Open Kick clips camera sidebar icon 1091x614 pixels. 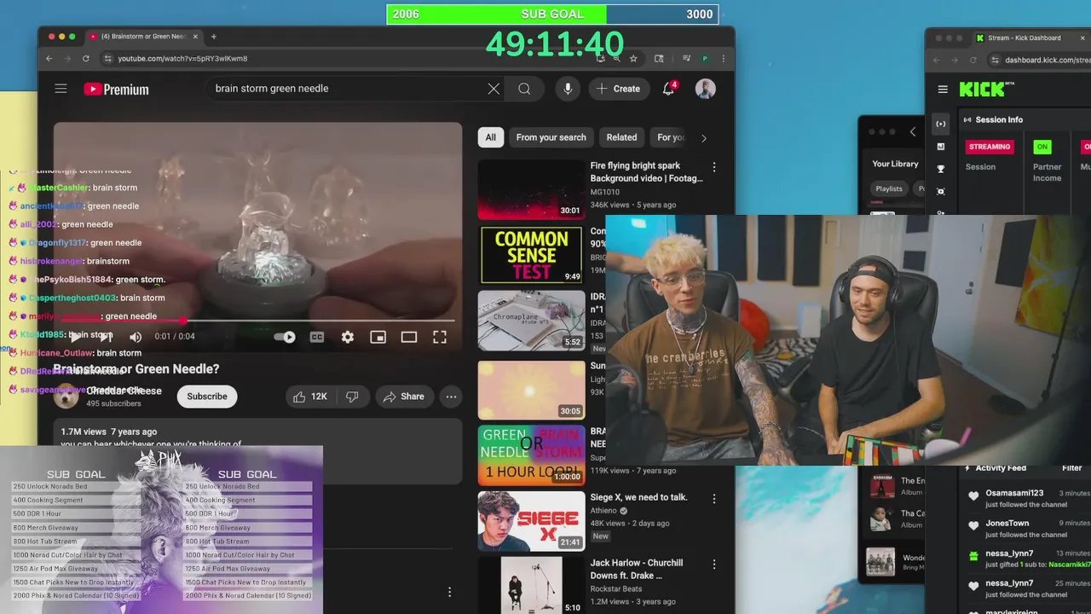click(x=941, y=192)
